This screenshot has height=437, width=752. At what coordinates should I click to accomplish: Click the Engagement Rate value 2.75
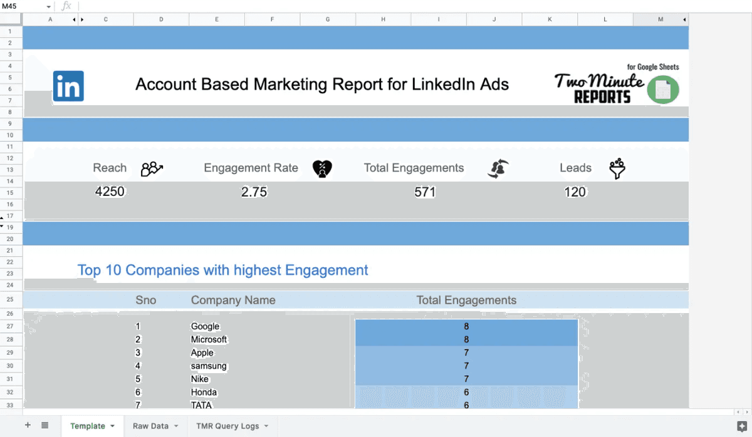tap(254, 192)
